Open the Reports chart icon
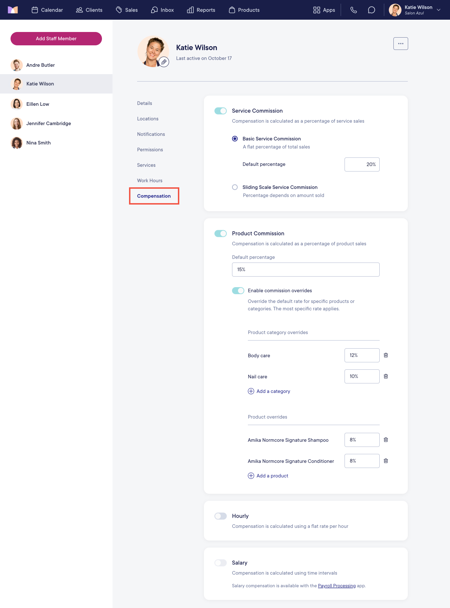Image resolution: width=450 pixels, height=608 pixels. click(190, 10)
